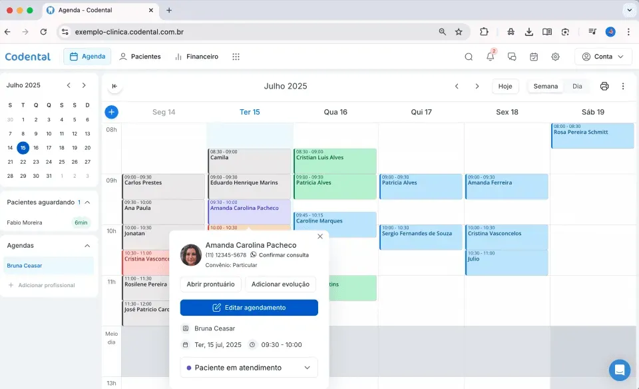Viewport: 639px width, 389px height.
Task: Bookmark page with browser star icon
Action: pos(459,32)
